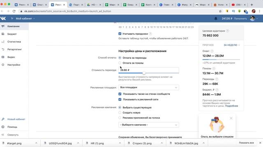Click Стоимость перехода price field
263x147 pixels.
149,70
